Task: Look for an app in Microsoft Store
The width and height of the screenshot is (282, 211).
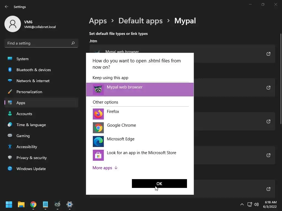Action: [140, 155]
